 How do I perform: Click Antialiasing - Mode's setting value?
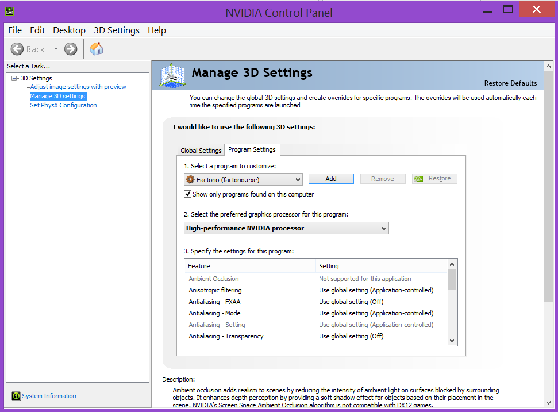376,313
